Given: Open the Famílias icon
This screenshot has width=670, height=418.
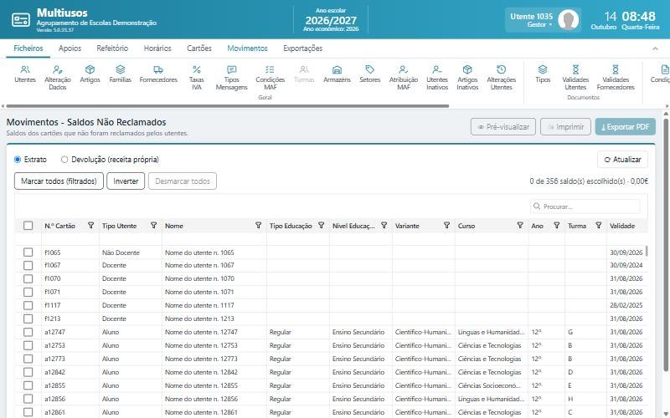Looking at the screenshot, I should (x=120, y=74).
